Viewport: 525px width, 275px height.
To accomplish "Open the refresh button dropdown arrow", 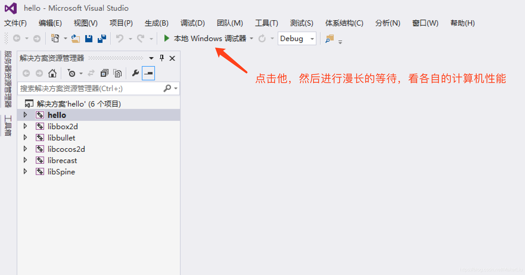I will (x=272, y=38).
